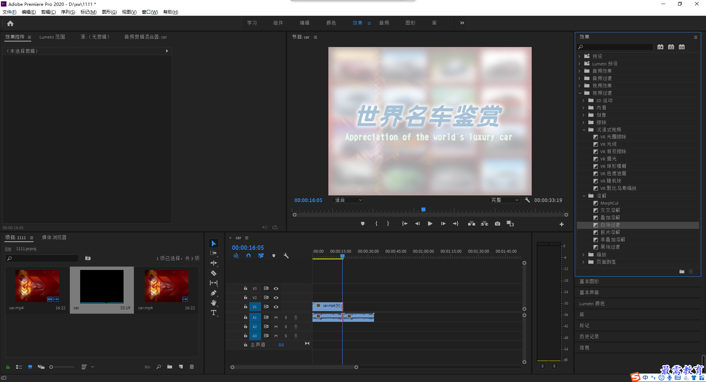
Task: Click New Bin icon in Project panel
Action: pos(170,367)
